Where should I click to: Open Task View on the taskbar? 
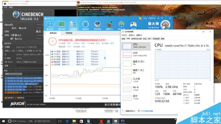[x=60, y=121]
